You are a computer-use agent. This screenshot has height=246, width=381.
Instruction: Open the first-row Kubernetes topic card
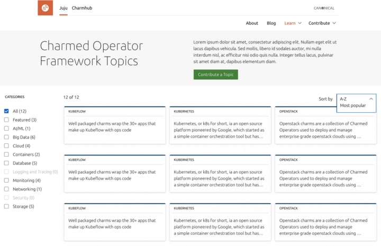[220, 125]
